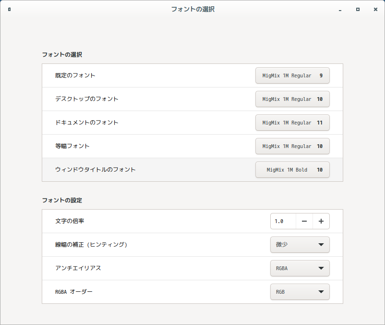Choose font for ドキュメントのフォント

tap(292, 123)
